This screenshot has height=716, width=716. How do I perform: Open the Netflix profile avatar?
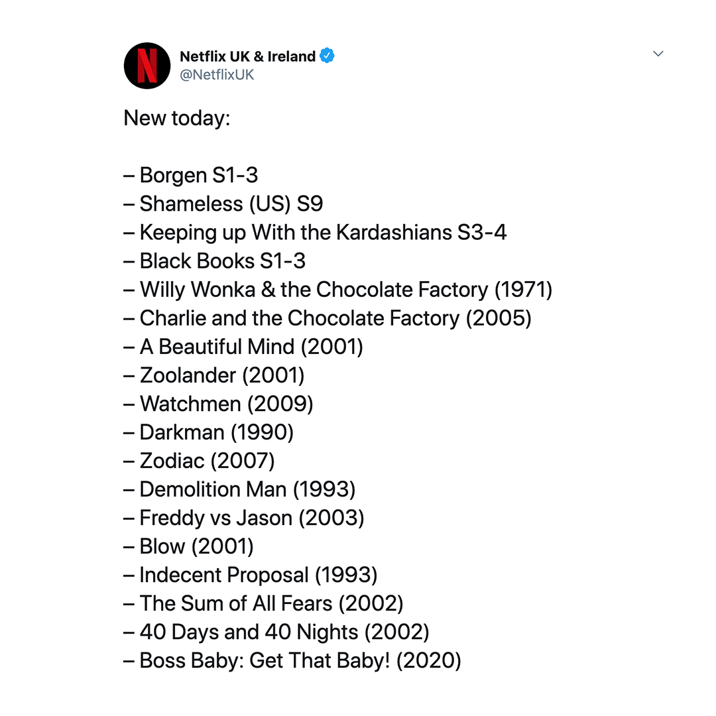[147, 66]
